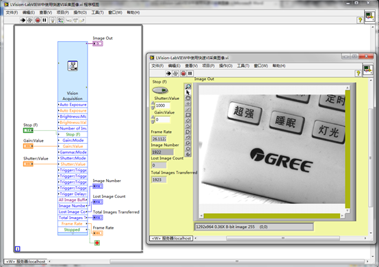The height and width of the screenshot is (267, 379).
Task: Click Trigger Delay row in Express VI
Action: (x=73, y=194)
